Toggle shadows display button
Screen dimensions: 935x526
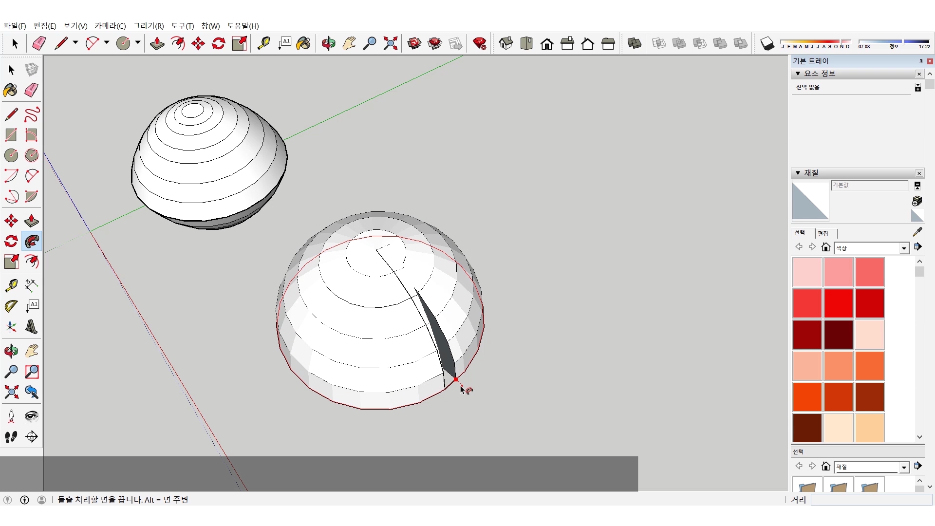767,44
